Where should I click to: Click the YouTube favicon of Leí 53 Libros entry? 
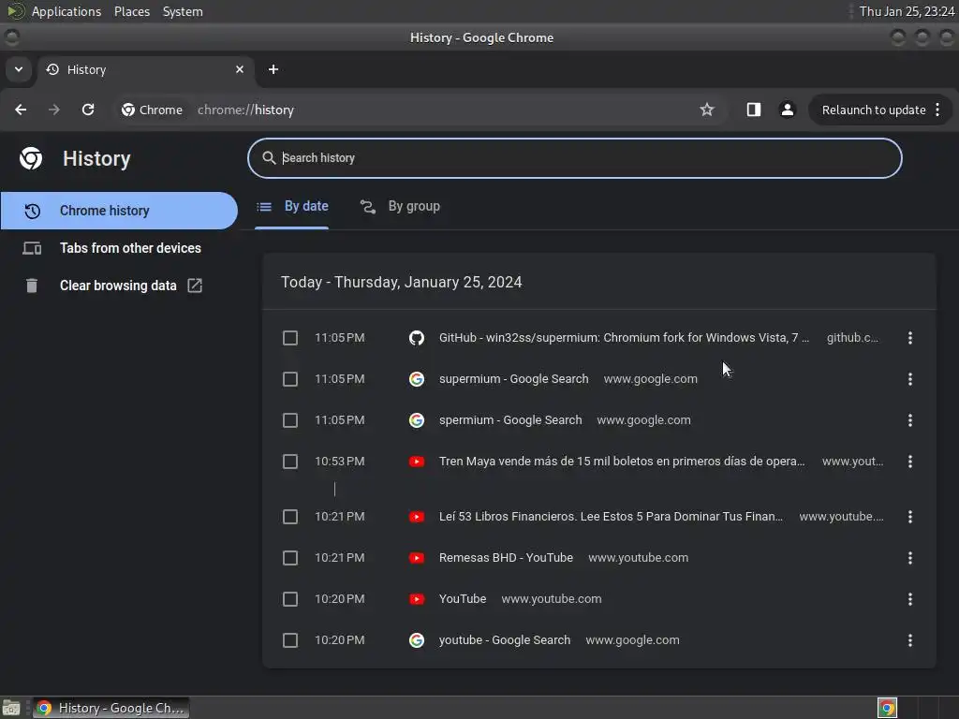click(x=417, y=517)
